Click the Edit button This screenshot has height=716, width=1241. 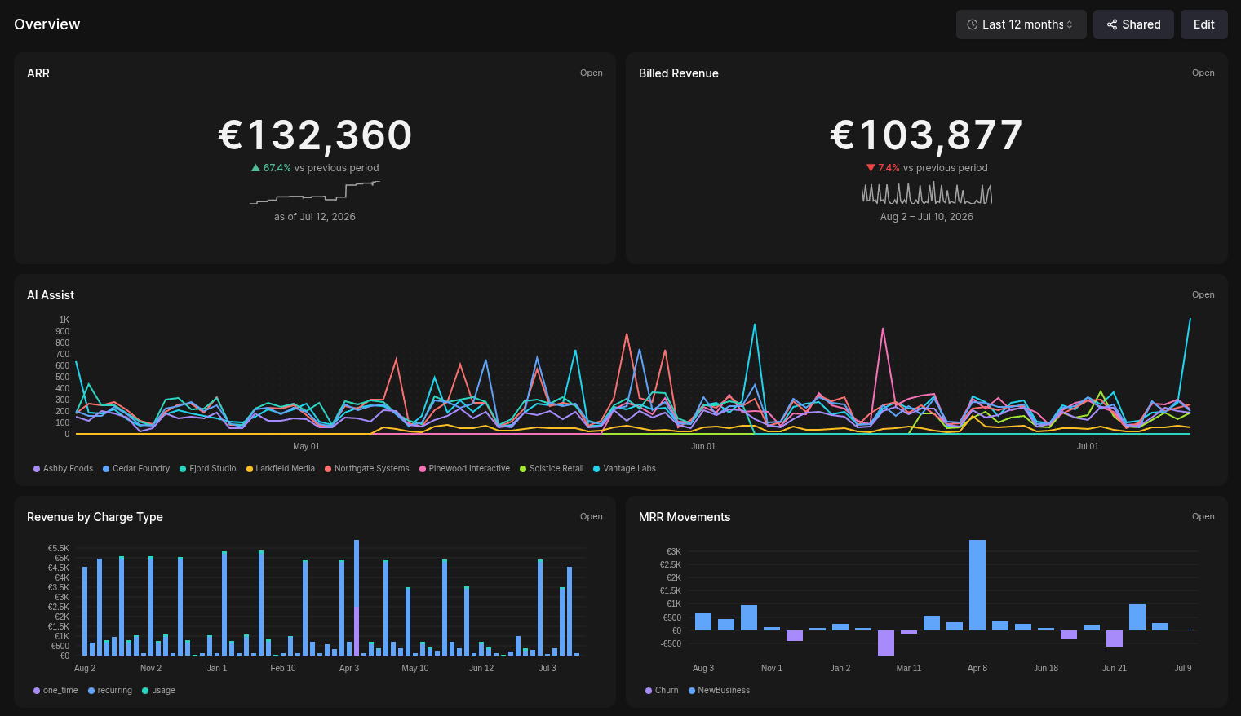coord(1203,24)
